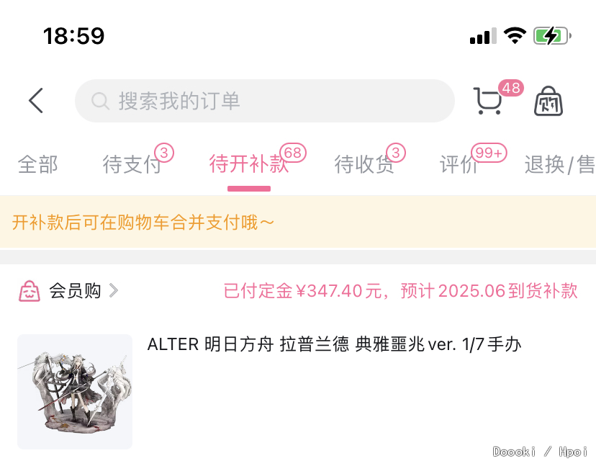Tap the back arrow icon
Screen dimensions: 596x466
pyautogui.click(x=36, y=101)
